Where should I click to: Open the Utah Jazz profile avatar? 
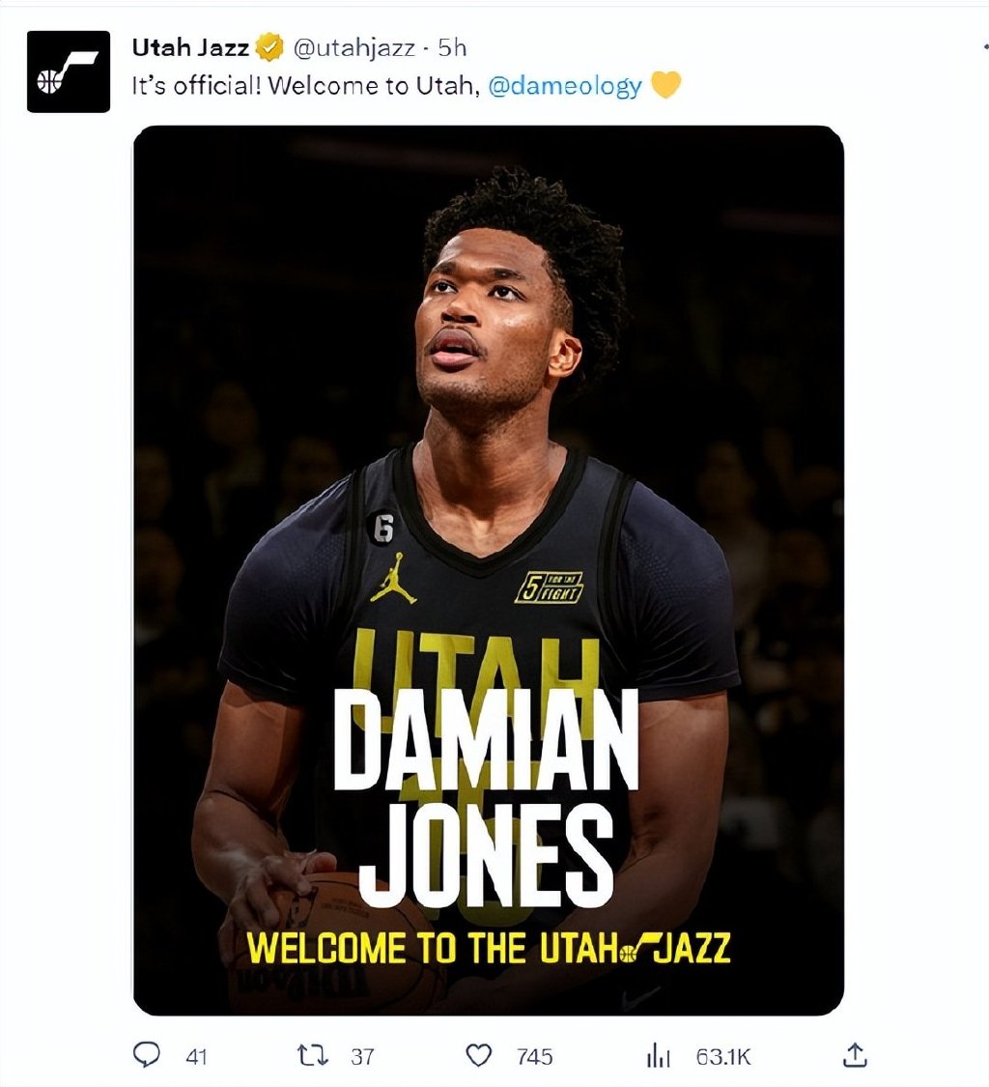point(68,72)
